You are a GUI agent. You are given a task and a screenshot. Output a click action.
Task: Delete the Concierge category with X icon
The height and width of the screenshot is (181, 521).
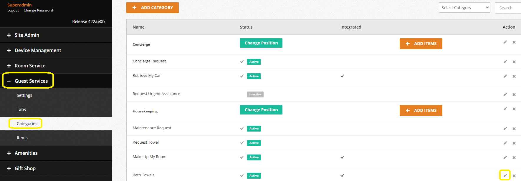[514, 42]
